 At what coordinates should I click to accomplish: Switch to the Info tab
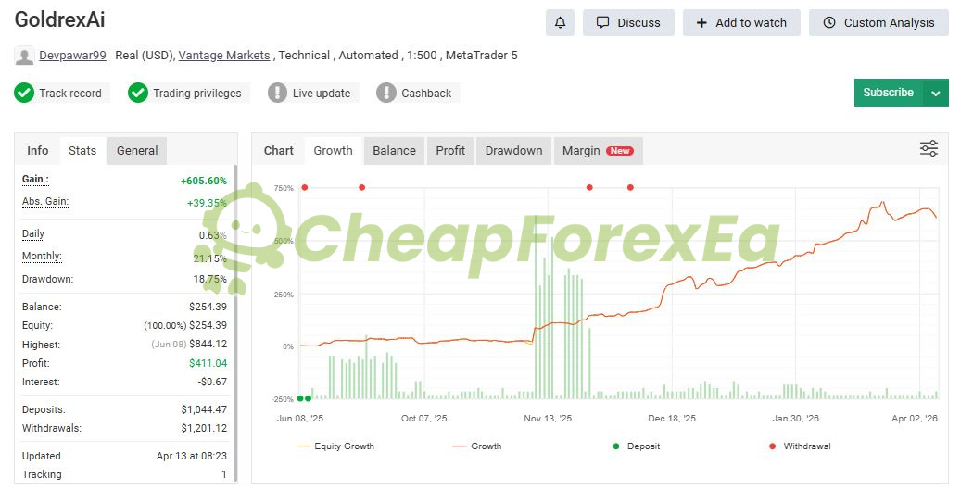37,151
